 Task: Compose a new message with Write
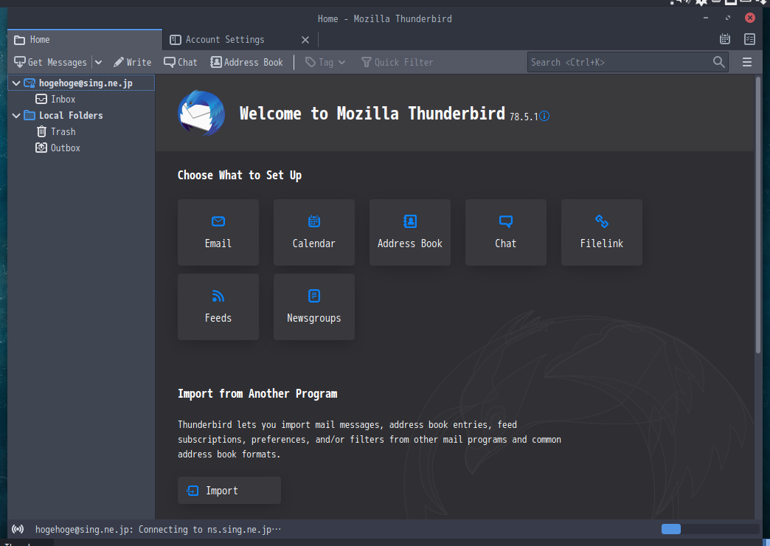132,63
